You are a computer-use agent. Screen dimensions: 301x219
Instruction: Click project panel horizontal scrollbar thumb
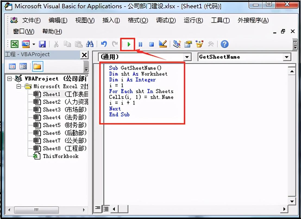(36, 210)
